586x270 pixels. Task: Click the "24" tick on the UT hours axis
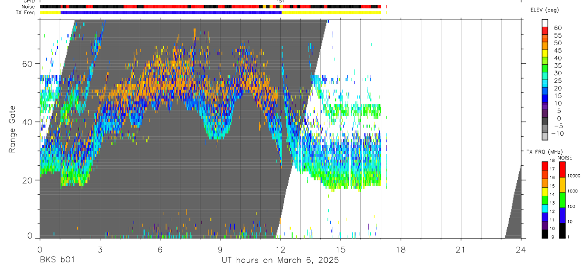point(521,250)
